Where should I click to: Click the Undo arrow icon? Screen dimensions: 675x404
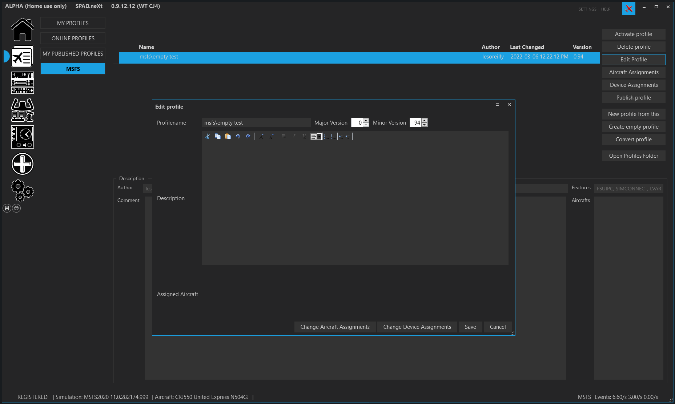tap(238, 137)
